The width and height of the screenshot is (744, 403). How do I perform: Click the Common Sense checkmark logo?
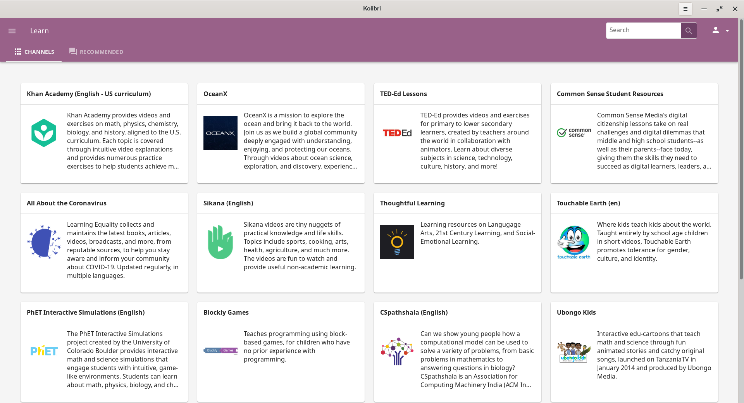click(574, 133)
